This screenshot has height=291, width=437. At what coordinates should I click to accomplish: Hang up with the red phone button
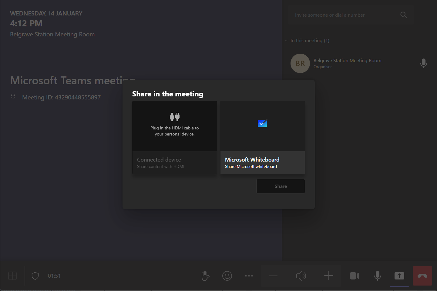click(x=422, y=276)
